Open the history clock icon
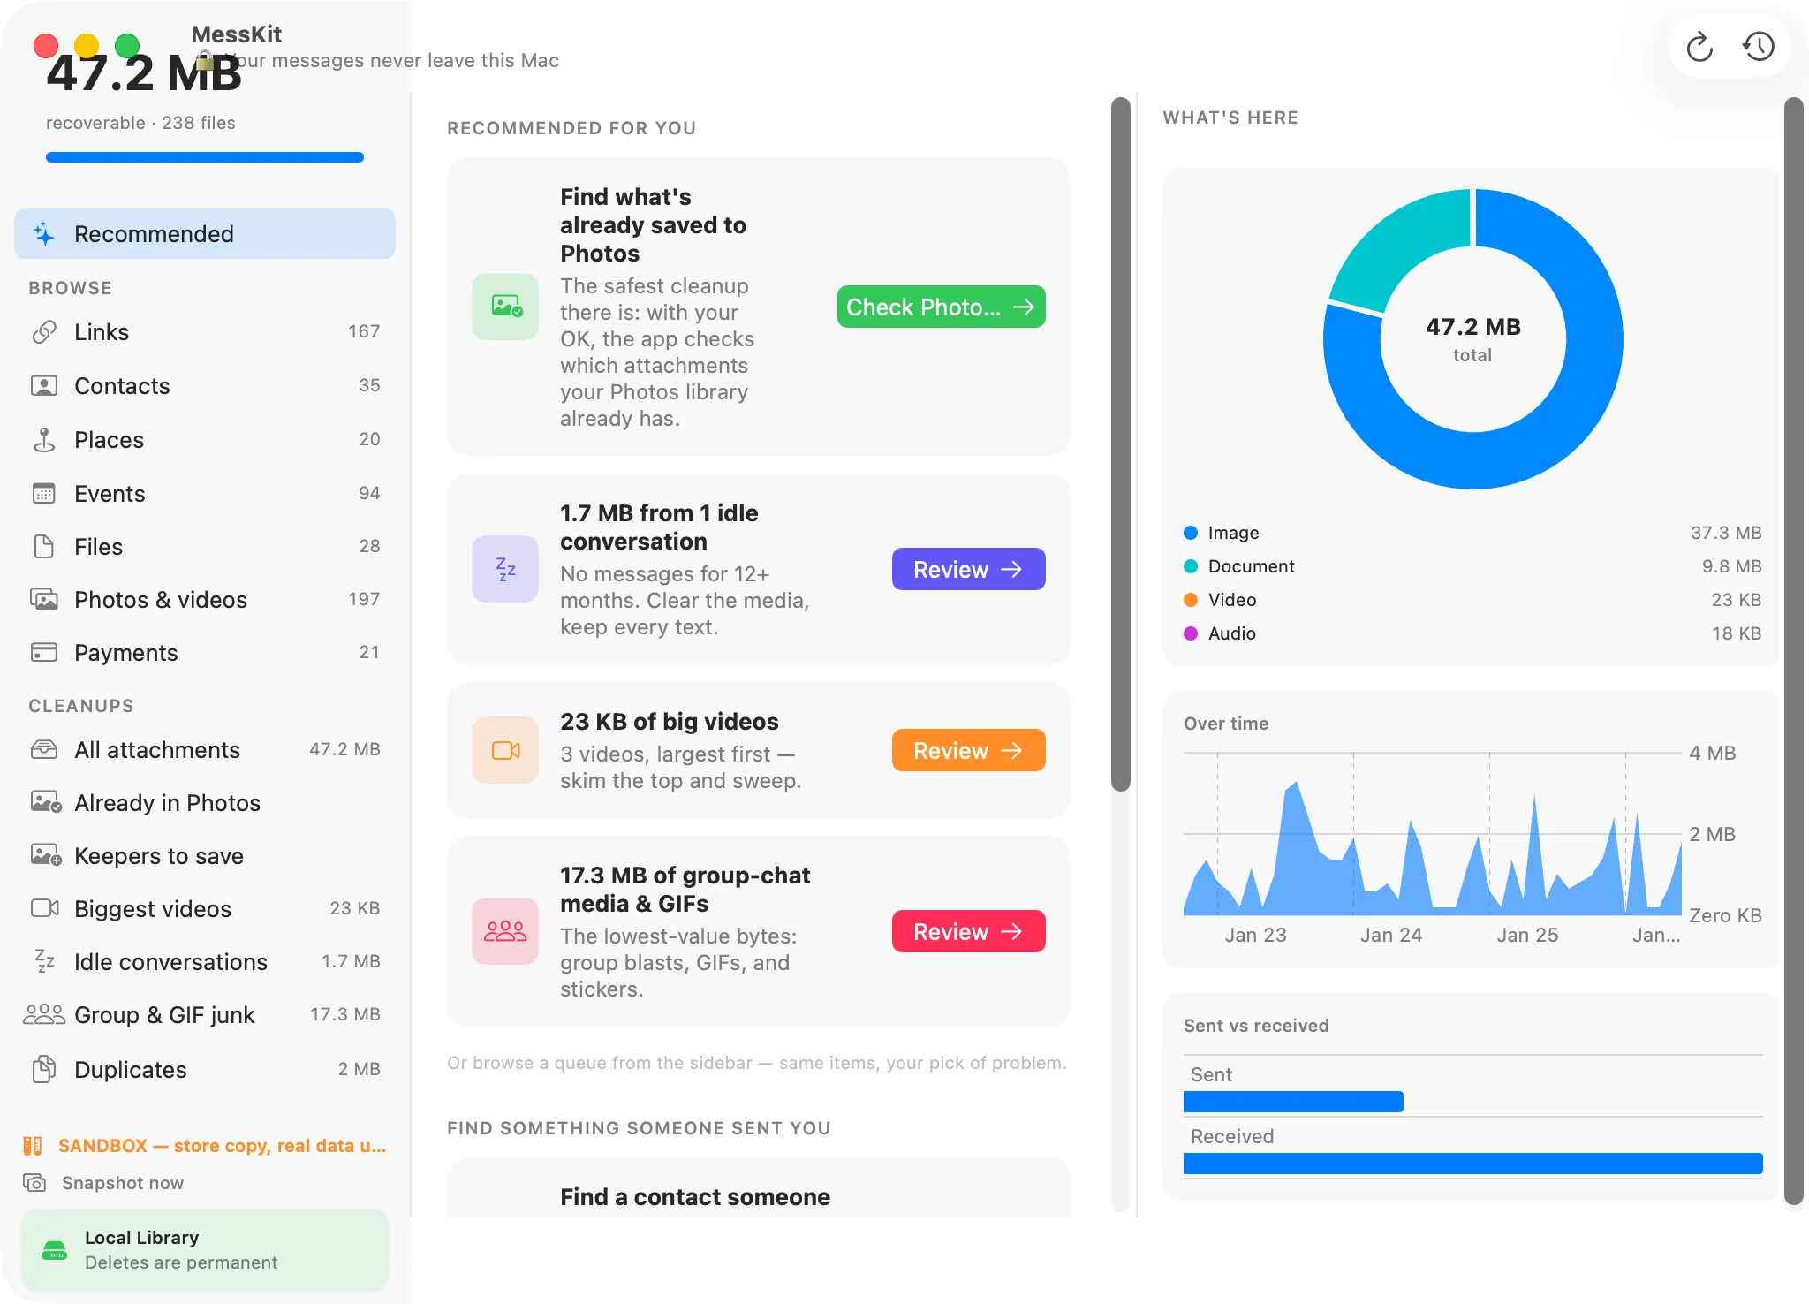 [1759, 46]
